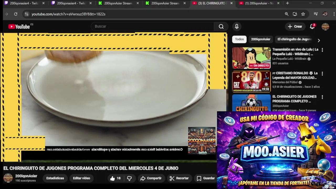
Task: Open the notifications bell
Action: tap(312, 27)
